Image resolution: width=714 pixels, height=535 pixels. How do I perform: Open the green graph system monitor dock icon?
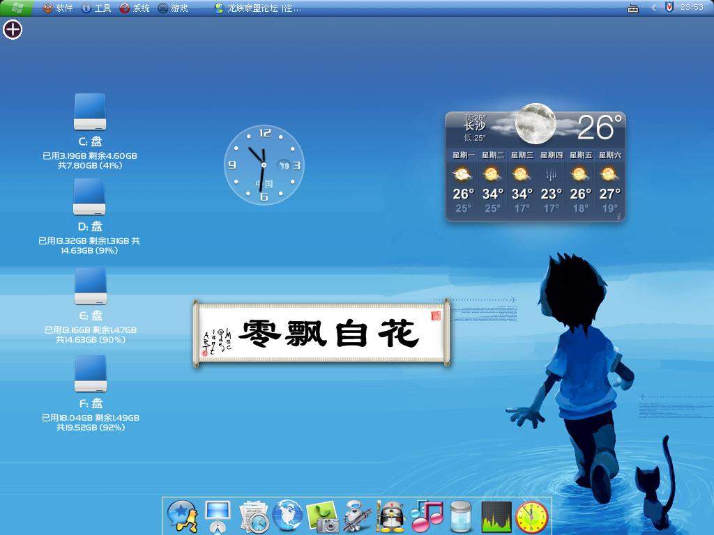pyautogui.click(x=496, y=517)
